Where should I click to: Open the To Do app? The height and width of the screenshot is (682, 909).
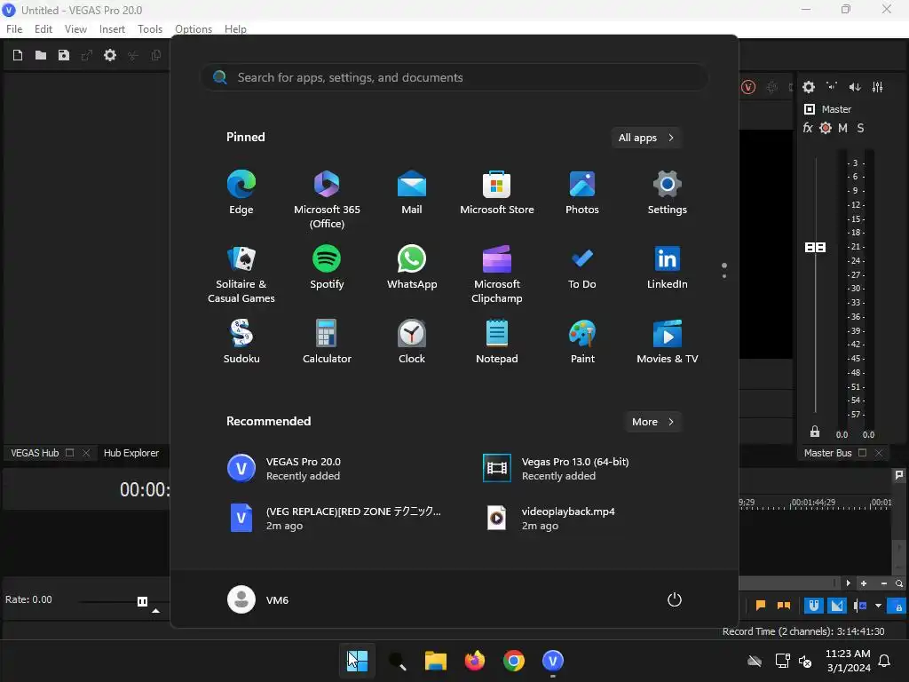pos(582,267)
